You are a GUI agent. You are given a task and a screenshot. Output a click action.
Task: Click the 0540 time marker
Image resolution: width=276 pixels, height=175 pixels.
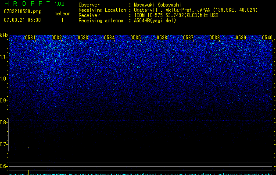pyautogui.click(x=267, y=38)
